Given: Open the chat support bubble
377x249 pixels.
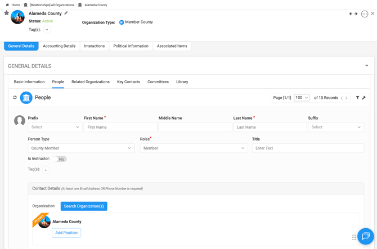Looking at the screenshot, I should (x=365, y=236).
